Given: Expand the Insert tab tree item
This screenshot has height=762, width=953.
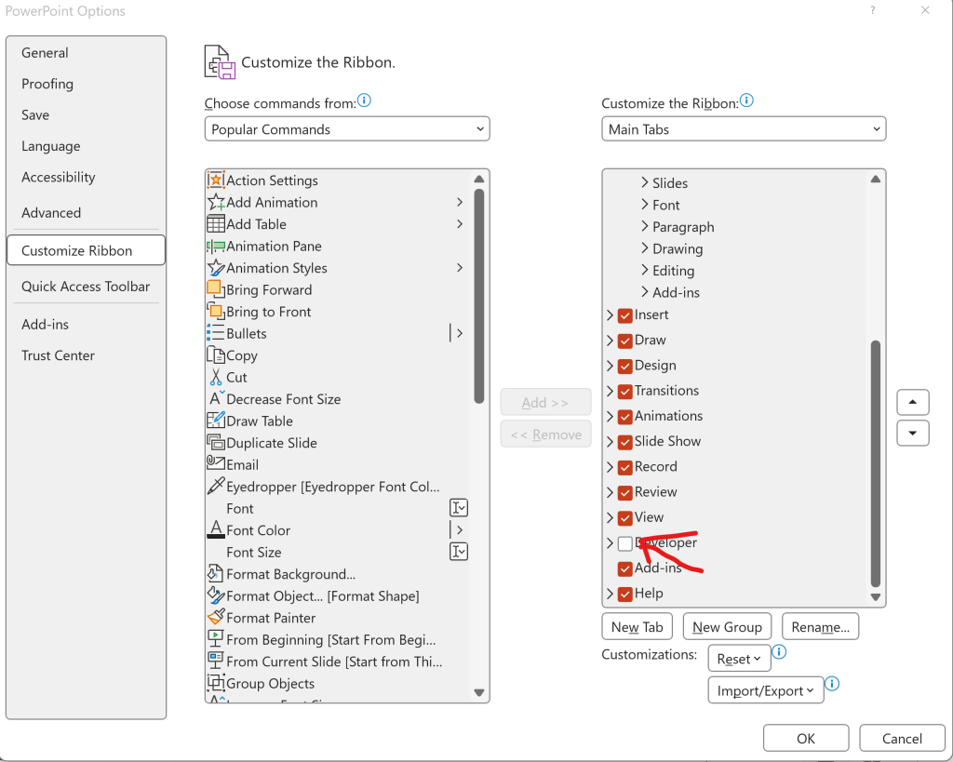Looking at the screenshot, I should point(610,314).
